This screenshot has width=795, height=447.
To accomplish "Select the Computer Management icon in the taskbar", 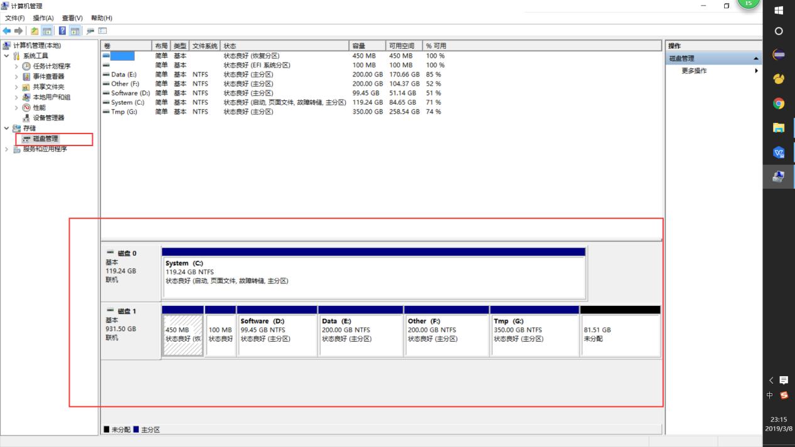I will click(x=779, y=177).
